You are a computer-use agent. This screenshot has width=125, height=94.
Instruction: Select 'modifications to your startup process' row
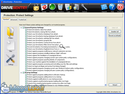(x=45, y=79)
